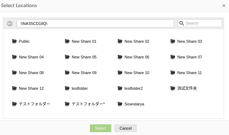Screen dimensions: 229x135
Task: Select the testfolder2 label
Action: pyautogui.click(x=133, y=88)
